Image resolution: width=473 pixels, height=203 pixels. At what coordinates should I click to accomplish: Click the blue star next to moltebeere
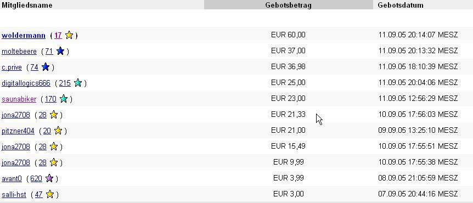tap(60, 51)
